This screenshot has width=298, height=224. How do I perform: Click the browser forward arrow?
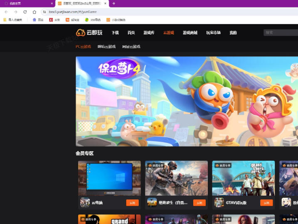(x=15, y=12)
